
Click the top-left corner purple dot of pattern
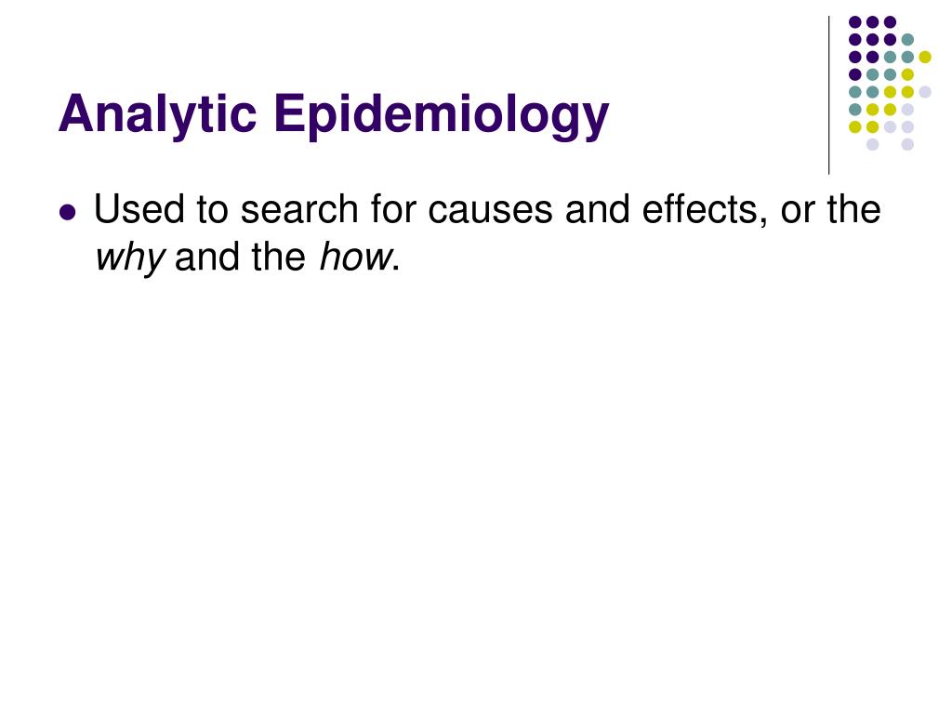[855, 22]
